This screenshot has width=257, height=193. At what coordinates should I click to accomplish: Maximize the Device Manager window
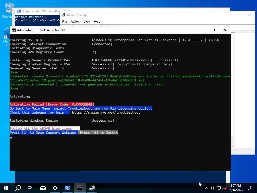coord(238,15)
